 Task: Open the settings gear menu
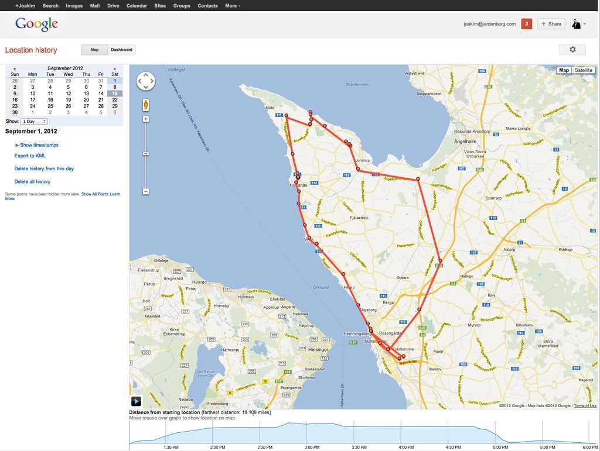572,50
